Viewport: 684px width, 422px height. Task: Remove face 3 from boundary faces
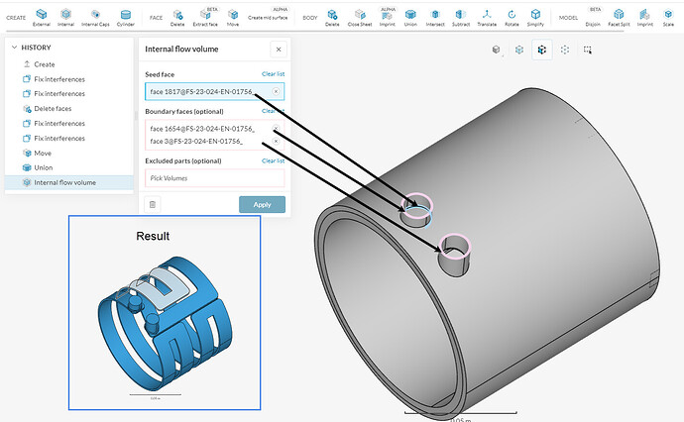pos(276,142)
